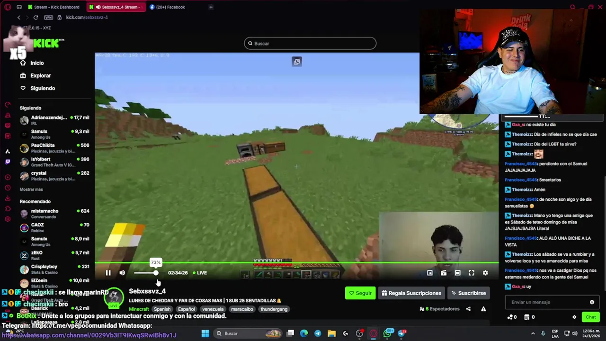606x341 pixels.
Task: Click the Sebxssvz_4 channel avatar
Action: [114, 297]
